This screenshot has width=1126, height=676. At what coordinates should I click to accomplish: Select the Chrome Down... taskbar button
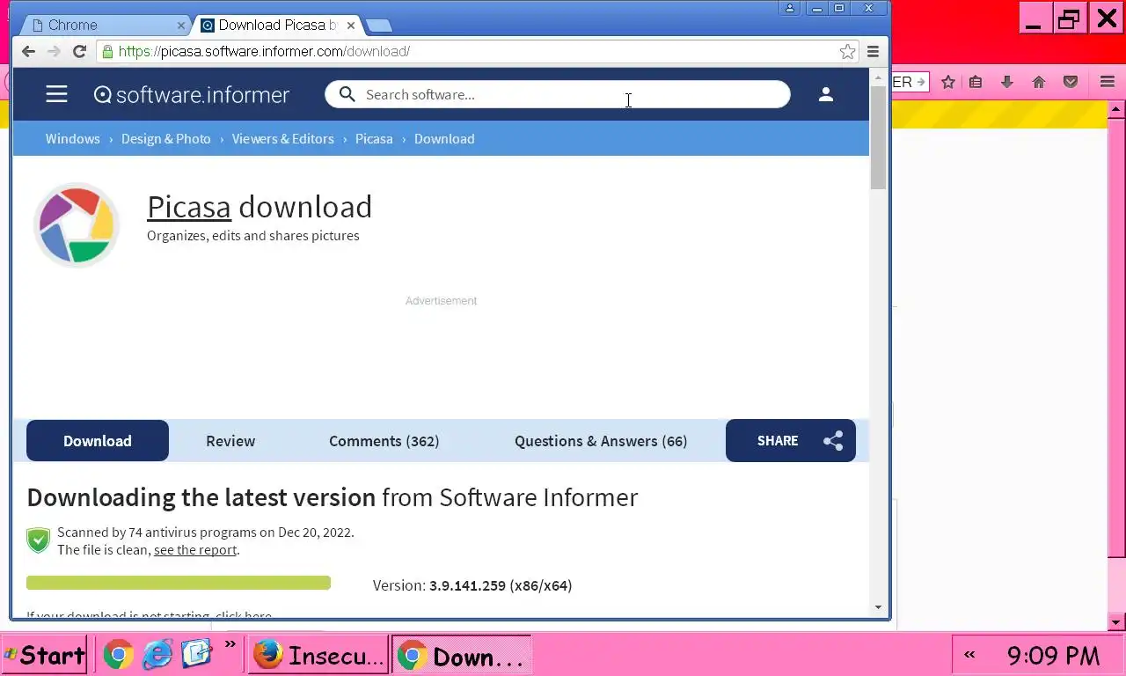pos(462,655)
